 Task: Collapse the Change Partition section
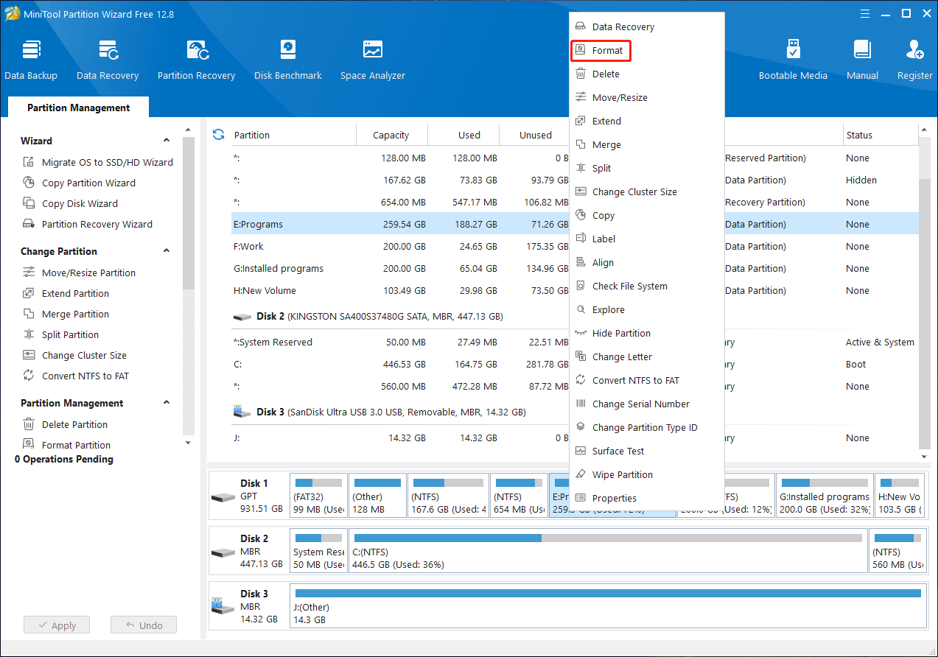166,251
